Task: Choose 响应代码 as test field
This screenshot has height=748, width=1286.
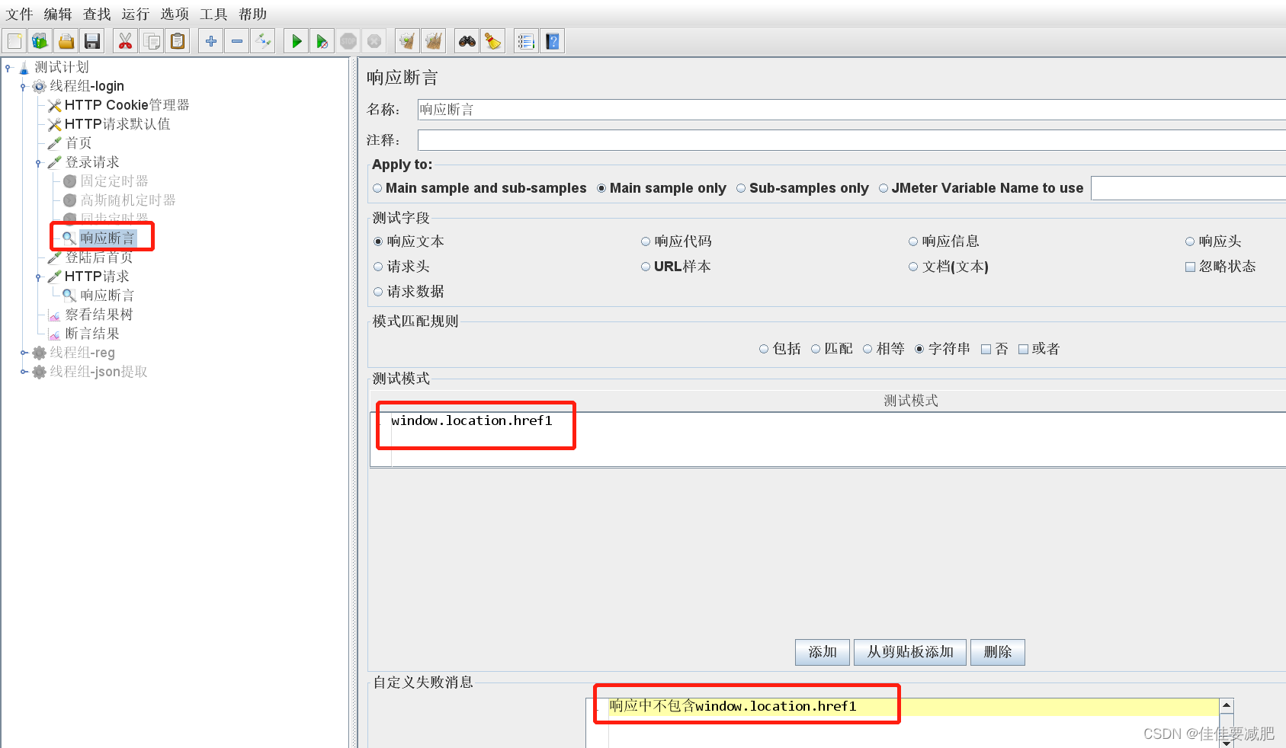Action: (676, 241)
